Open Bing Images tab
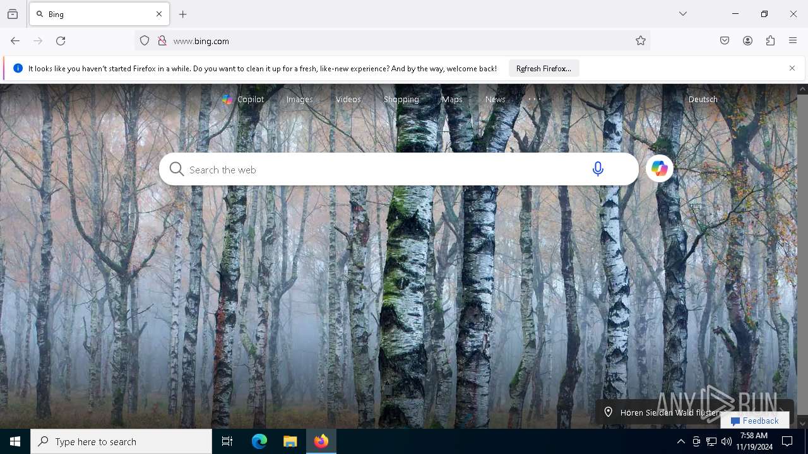 point(299,99)
